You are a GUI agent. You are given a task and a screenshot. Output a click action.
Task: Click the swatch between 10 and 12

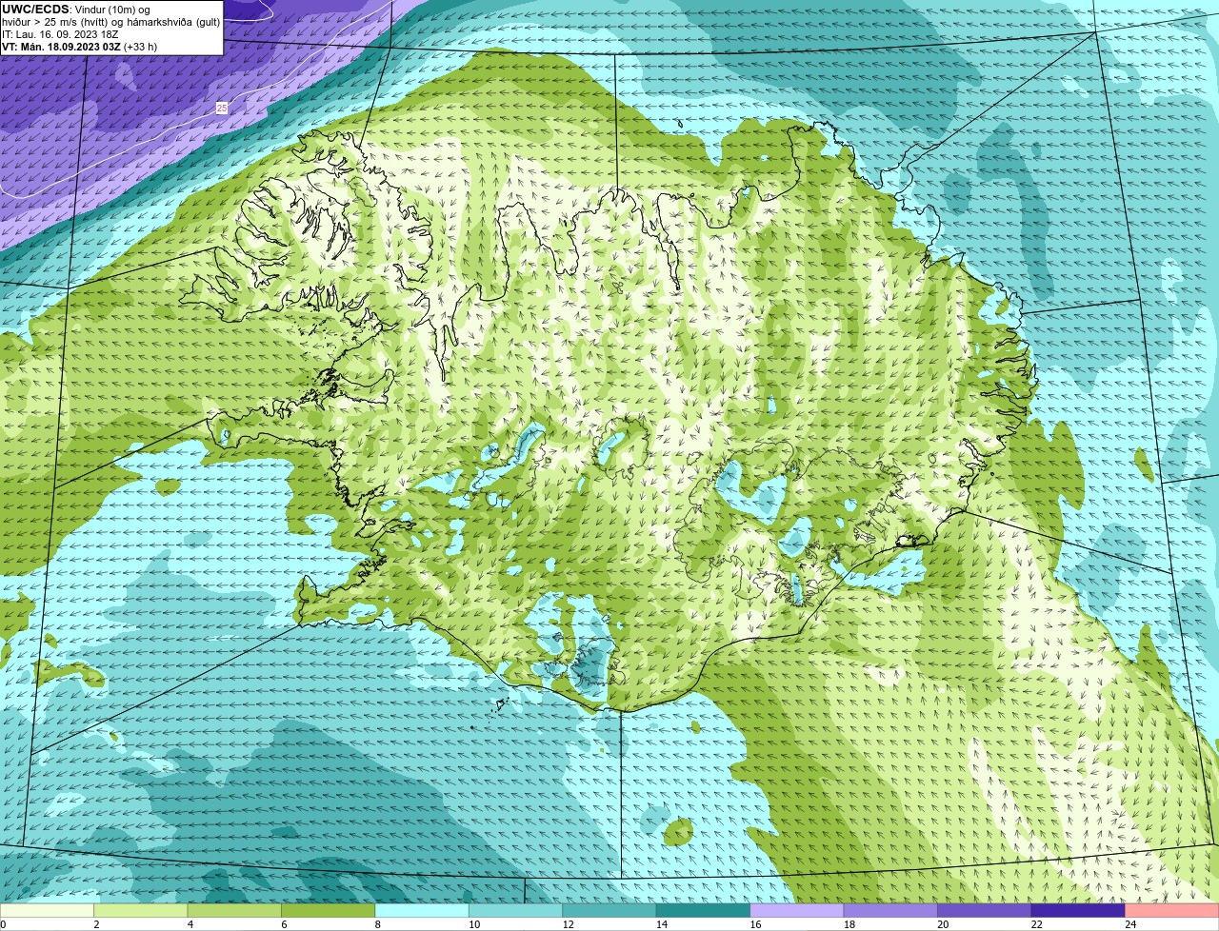click(516, 910)
